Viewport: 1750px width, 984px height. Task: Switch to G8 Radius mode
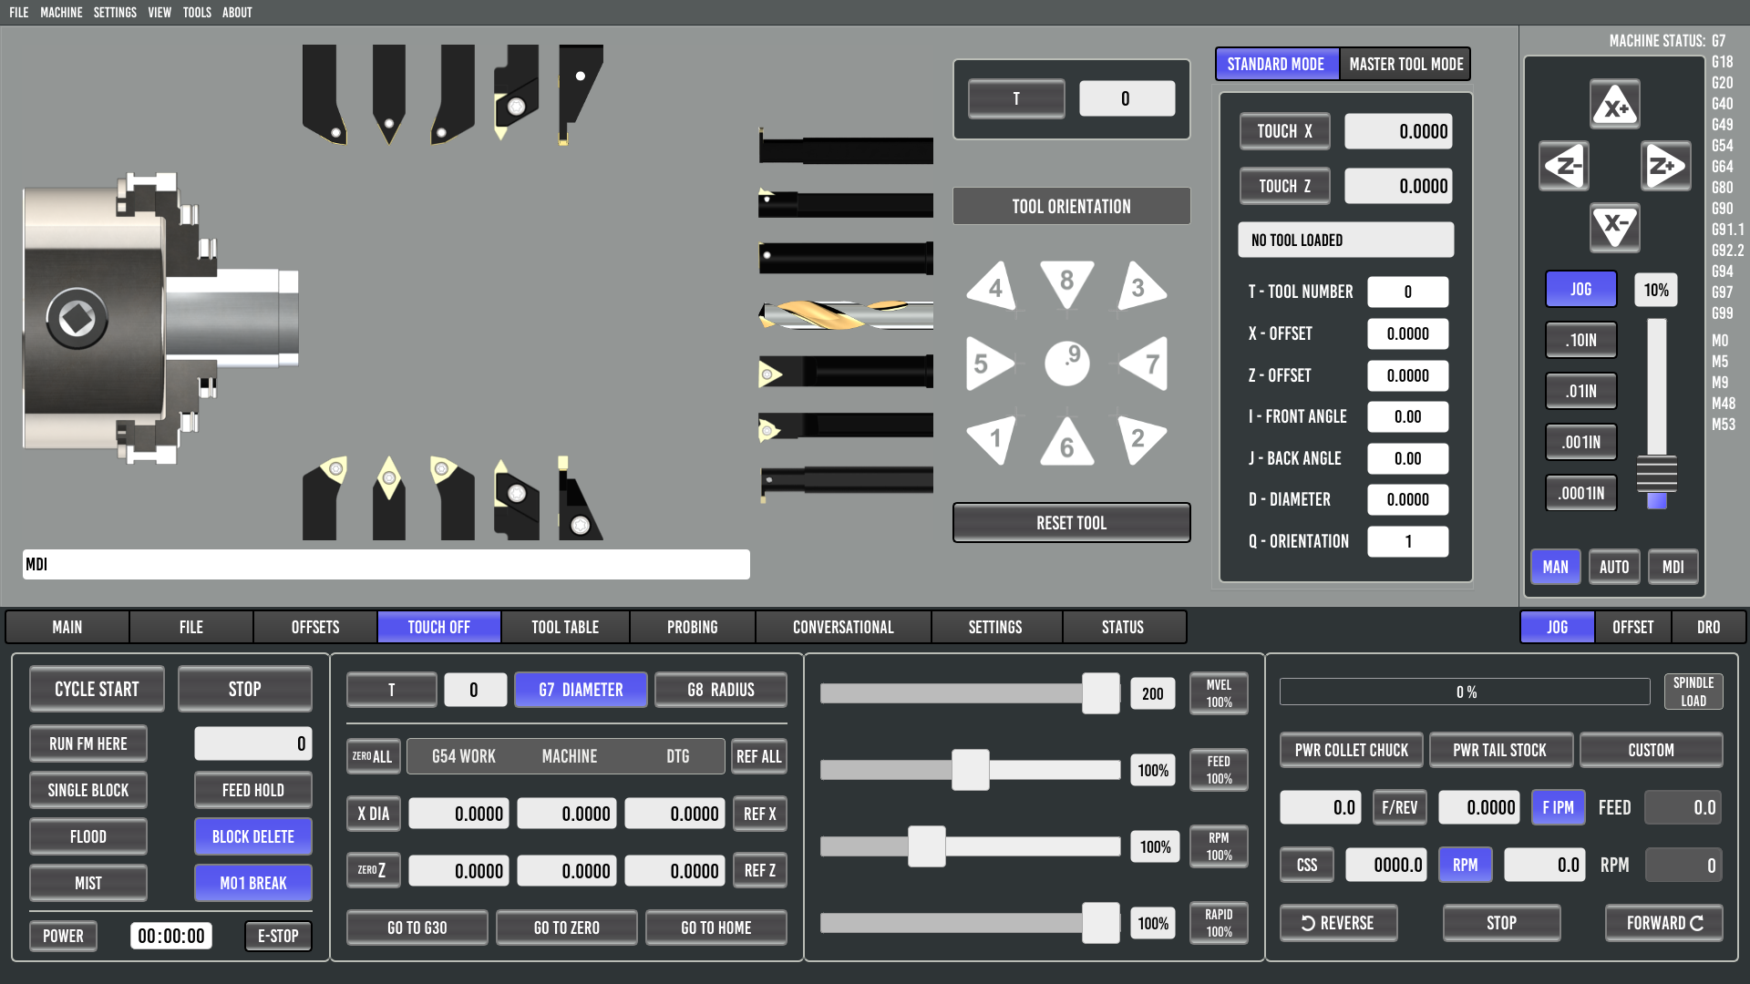[x=720, y=690]
